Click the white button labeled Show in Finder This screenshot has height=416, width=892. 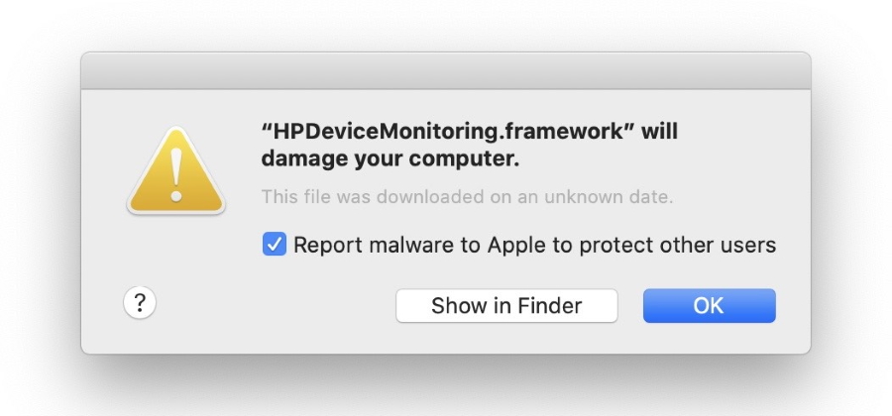pos(506,306)
